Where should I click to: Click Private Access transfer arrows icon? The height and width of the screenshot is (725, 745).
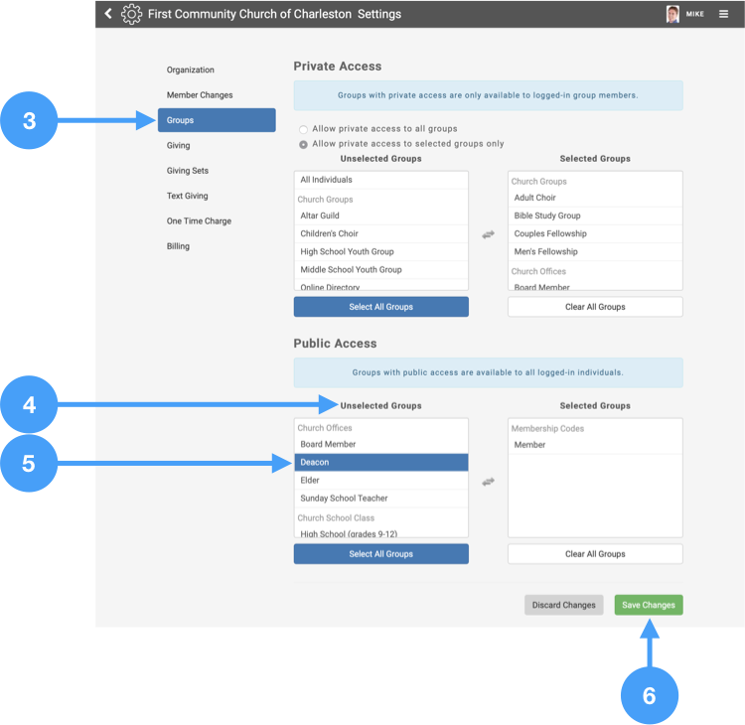pos(488,234)
